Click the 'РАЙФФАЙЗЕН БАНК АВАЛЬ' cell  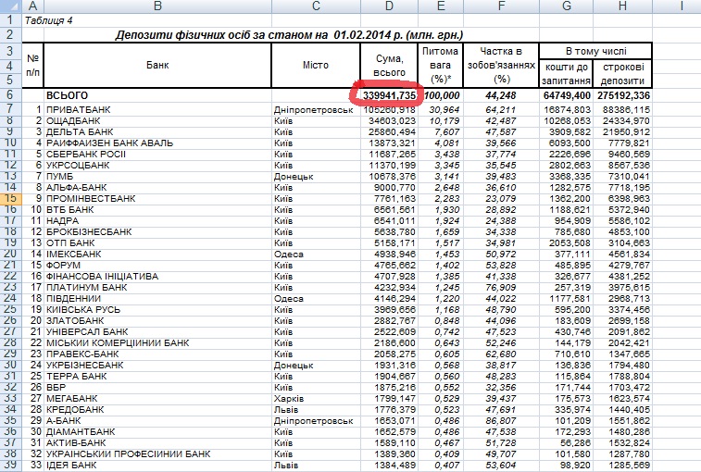pyautogui.click(x=157, y=143)
